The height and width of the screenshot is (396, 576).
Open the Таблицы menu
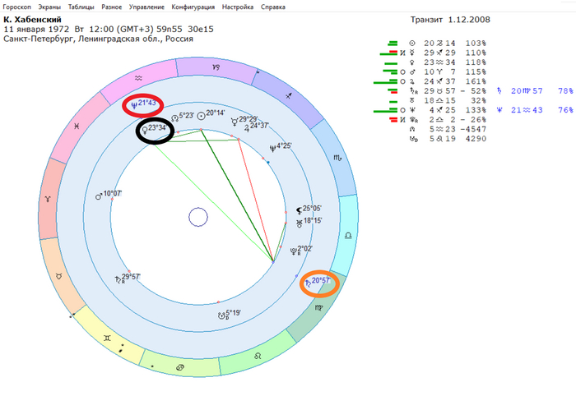click(x=81, y=7)
